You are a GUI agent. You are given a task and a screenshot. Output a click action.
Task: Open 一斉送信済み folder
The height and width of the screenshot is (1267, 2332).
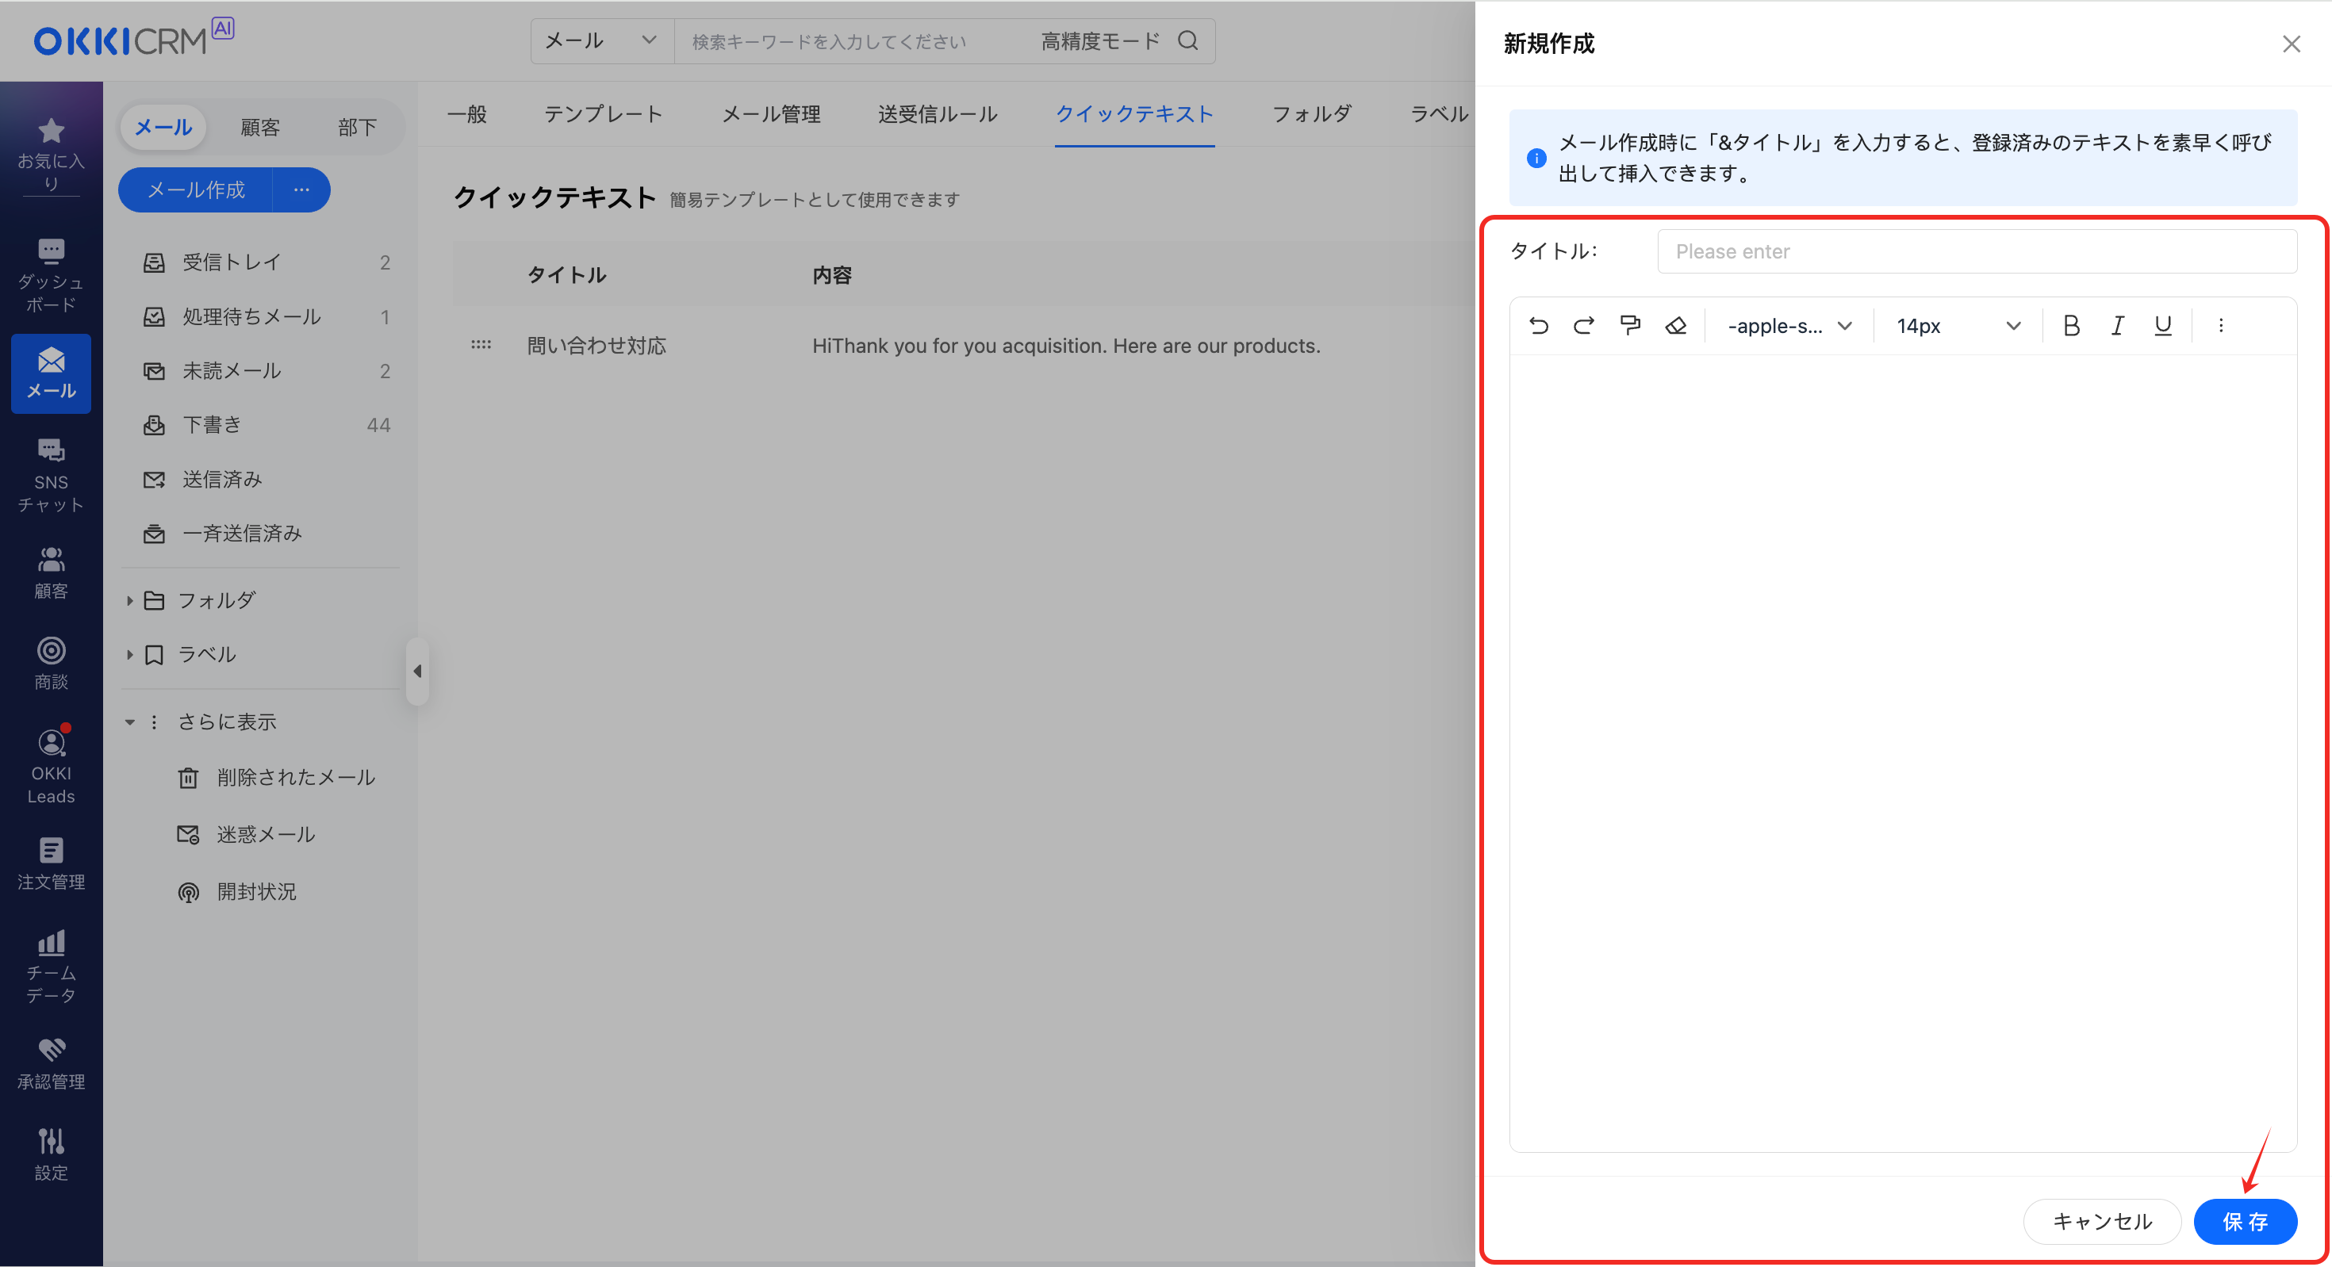(x=262, y=534)
